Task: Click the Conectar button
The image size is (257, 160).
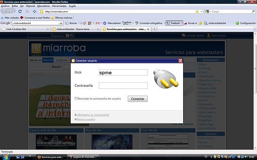Action: pyautogui.click(x=138, y=99)
